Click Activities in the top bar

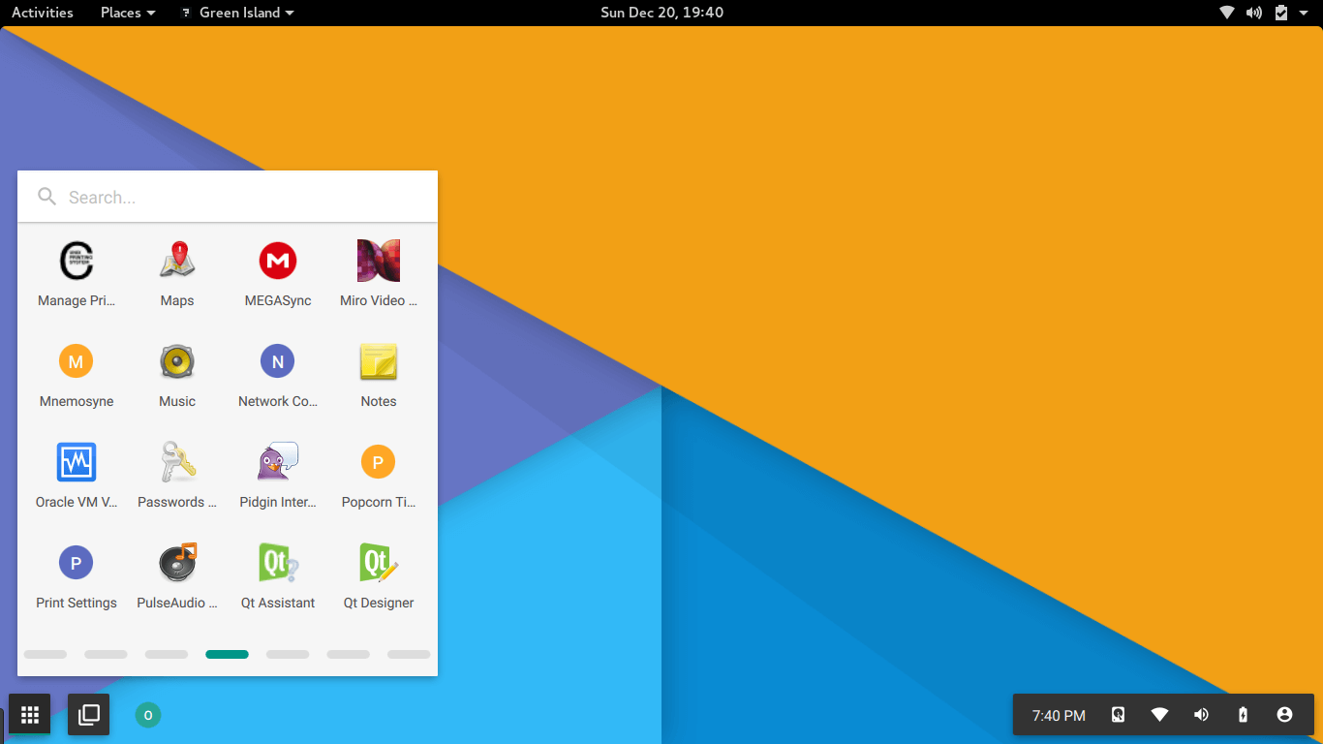tap(43, 13)
